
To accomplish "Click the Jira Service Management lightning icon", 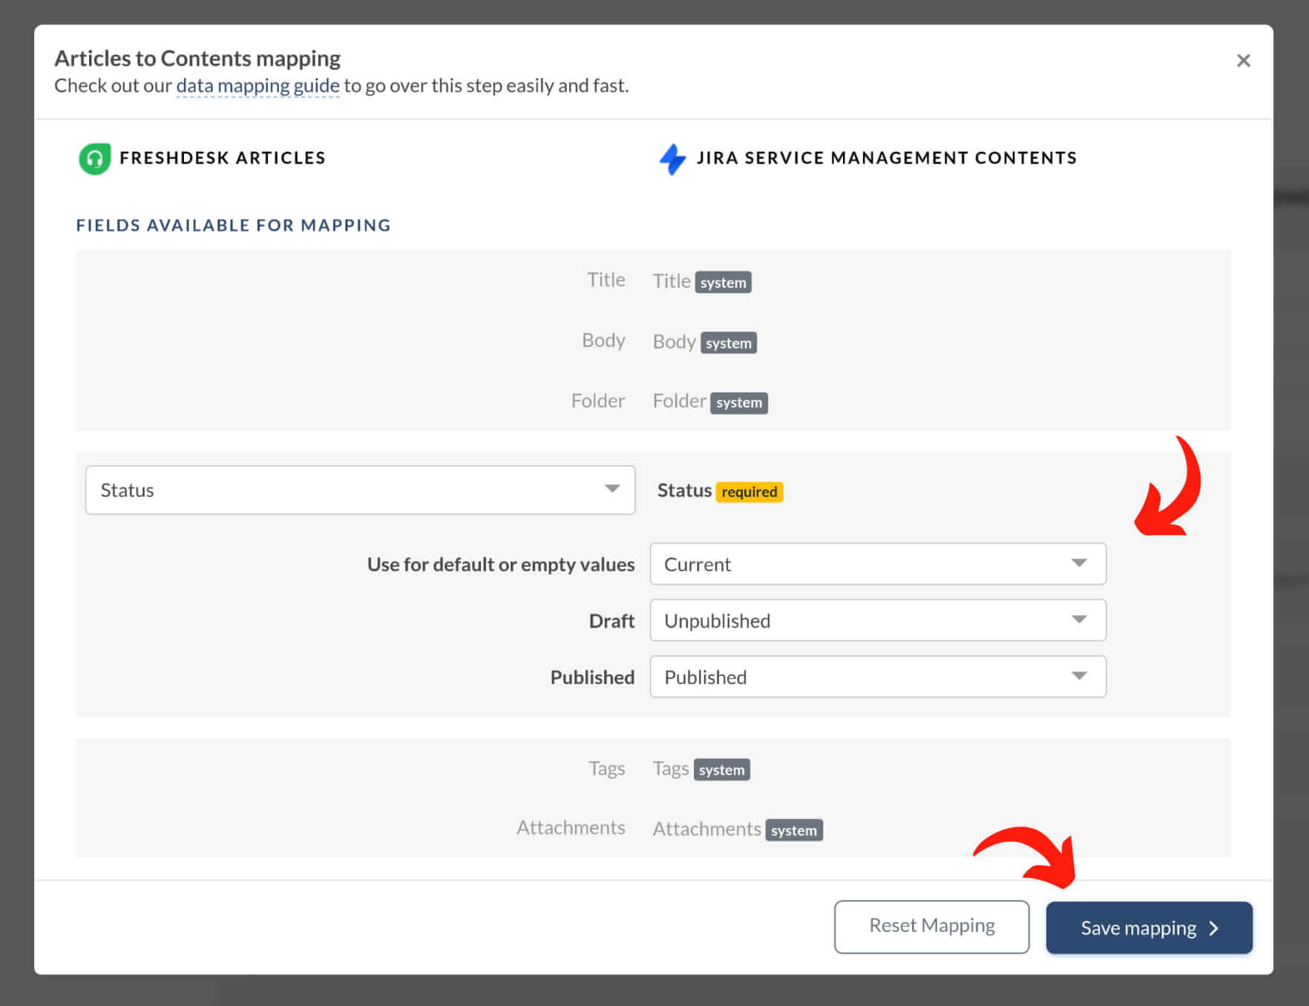I will (672, 159).
